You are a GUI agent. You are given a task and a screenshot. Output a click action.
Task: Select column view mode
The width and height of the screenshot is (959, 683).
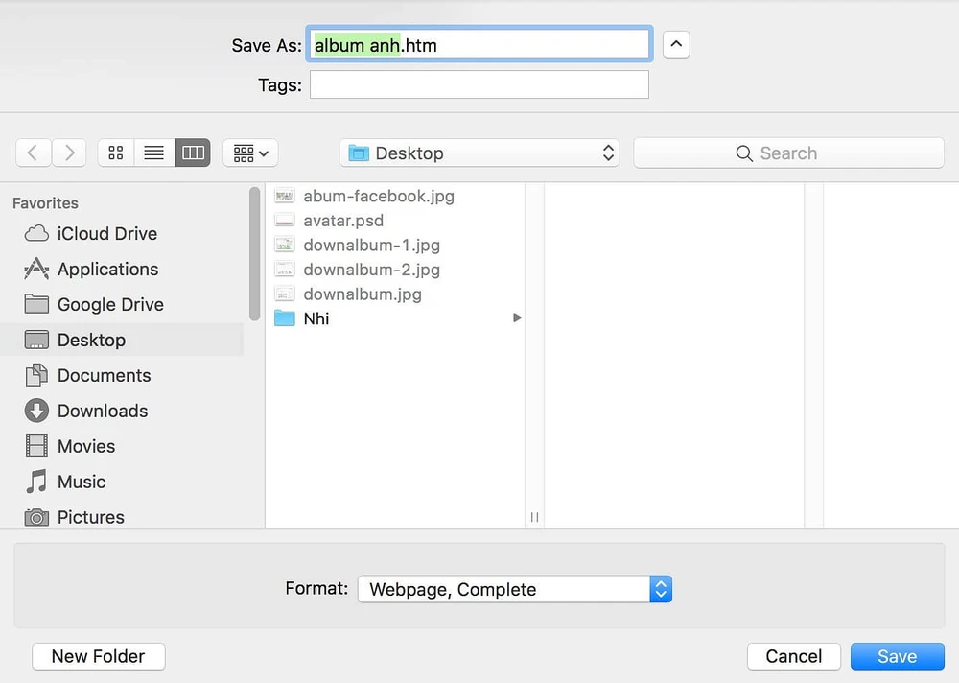(x=193, y=153)
